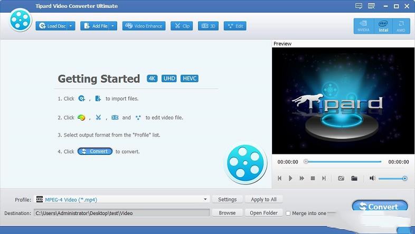Click the Browse destination button
This screenshot has height=234, width=415.
227,213
